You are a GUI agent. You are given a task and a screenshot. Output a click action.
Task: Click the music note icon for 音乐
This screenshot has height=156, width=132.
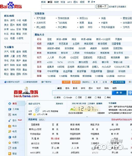click(x=10, y=120)
